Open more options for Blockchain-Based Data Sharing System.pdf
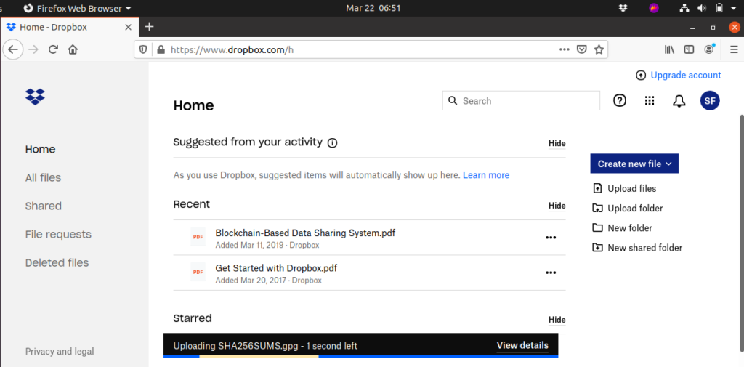 pyautogui.click(x=551, y=238)
